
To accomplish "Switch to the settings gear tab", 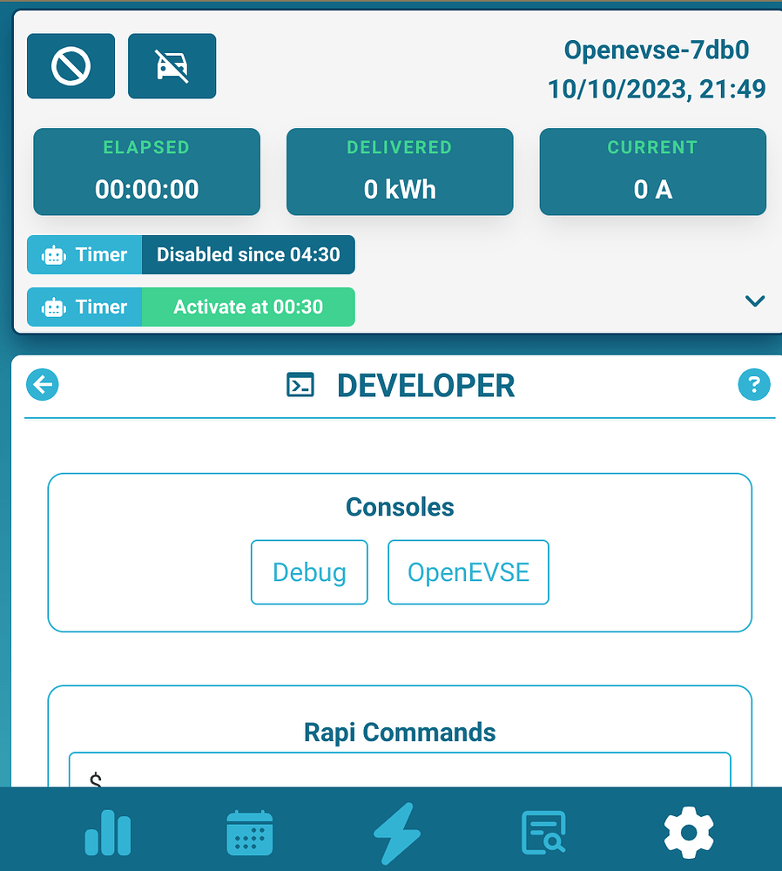I will click(x=689, y=832).
